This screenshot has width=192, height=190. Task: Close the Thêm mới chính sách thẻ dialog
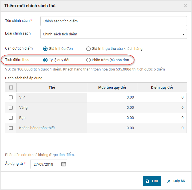coord(185,6)
